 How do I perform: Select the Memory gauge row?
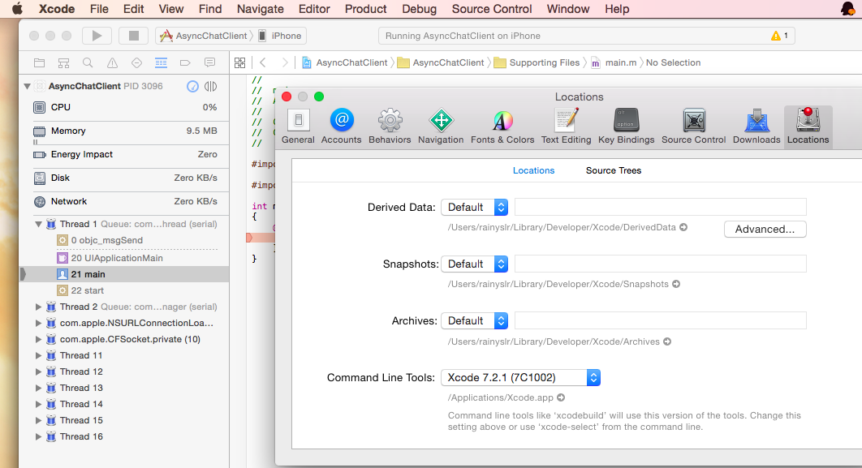pyautogui.click(x=125, y=131)
